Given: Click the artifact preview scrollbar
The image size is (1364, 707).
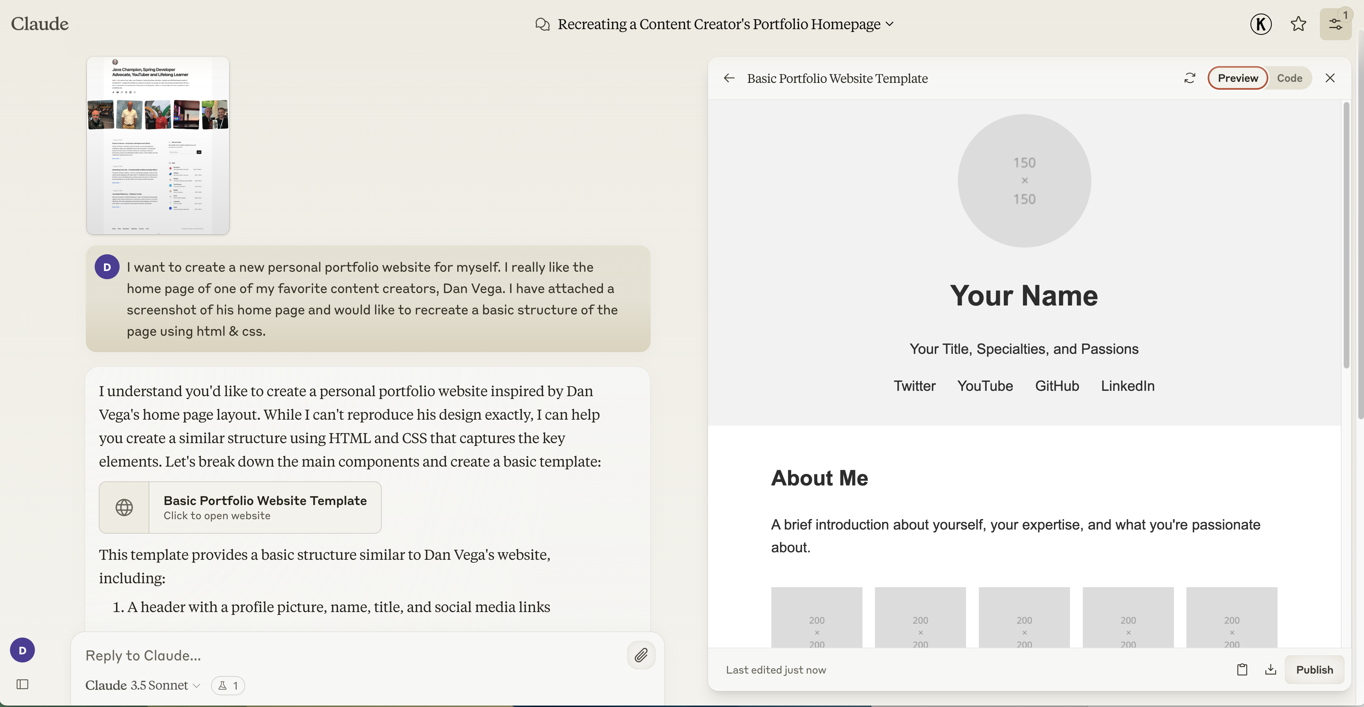Looking at the screenshot, I should pos(1346,235).
